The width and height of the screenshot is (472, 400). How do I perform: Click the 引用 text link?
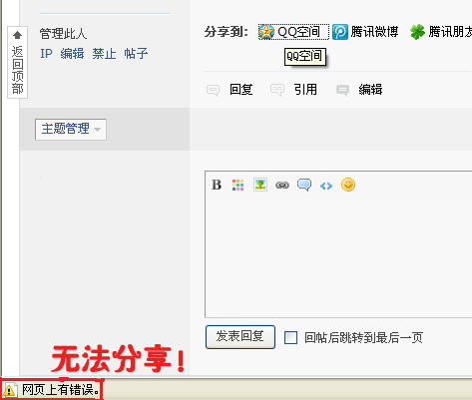(x=305, y=90)
